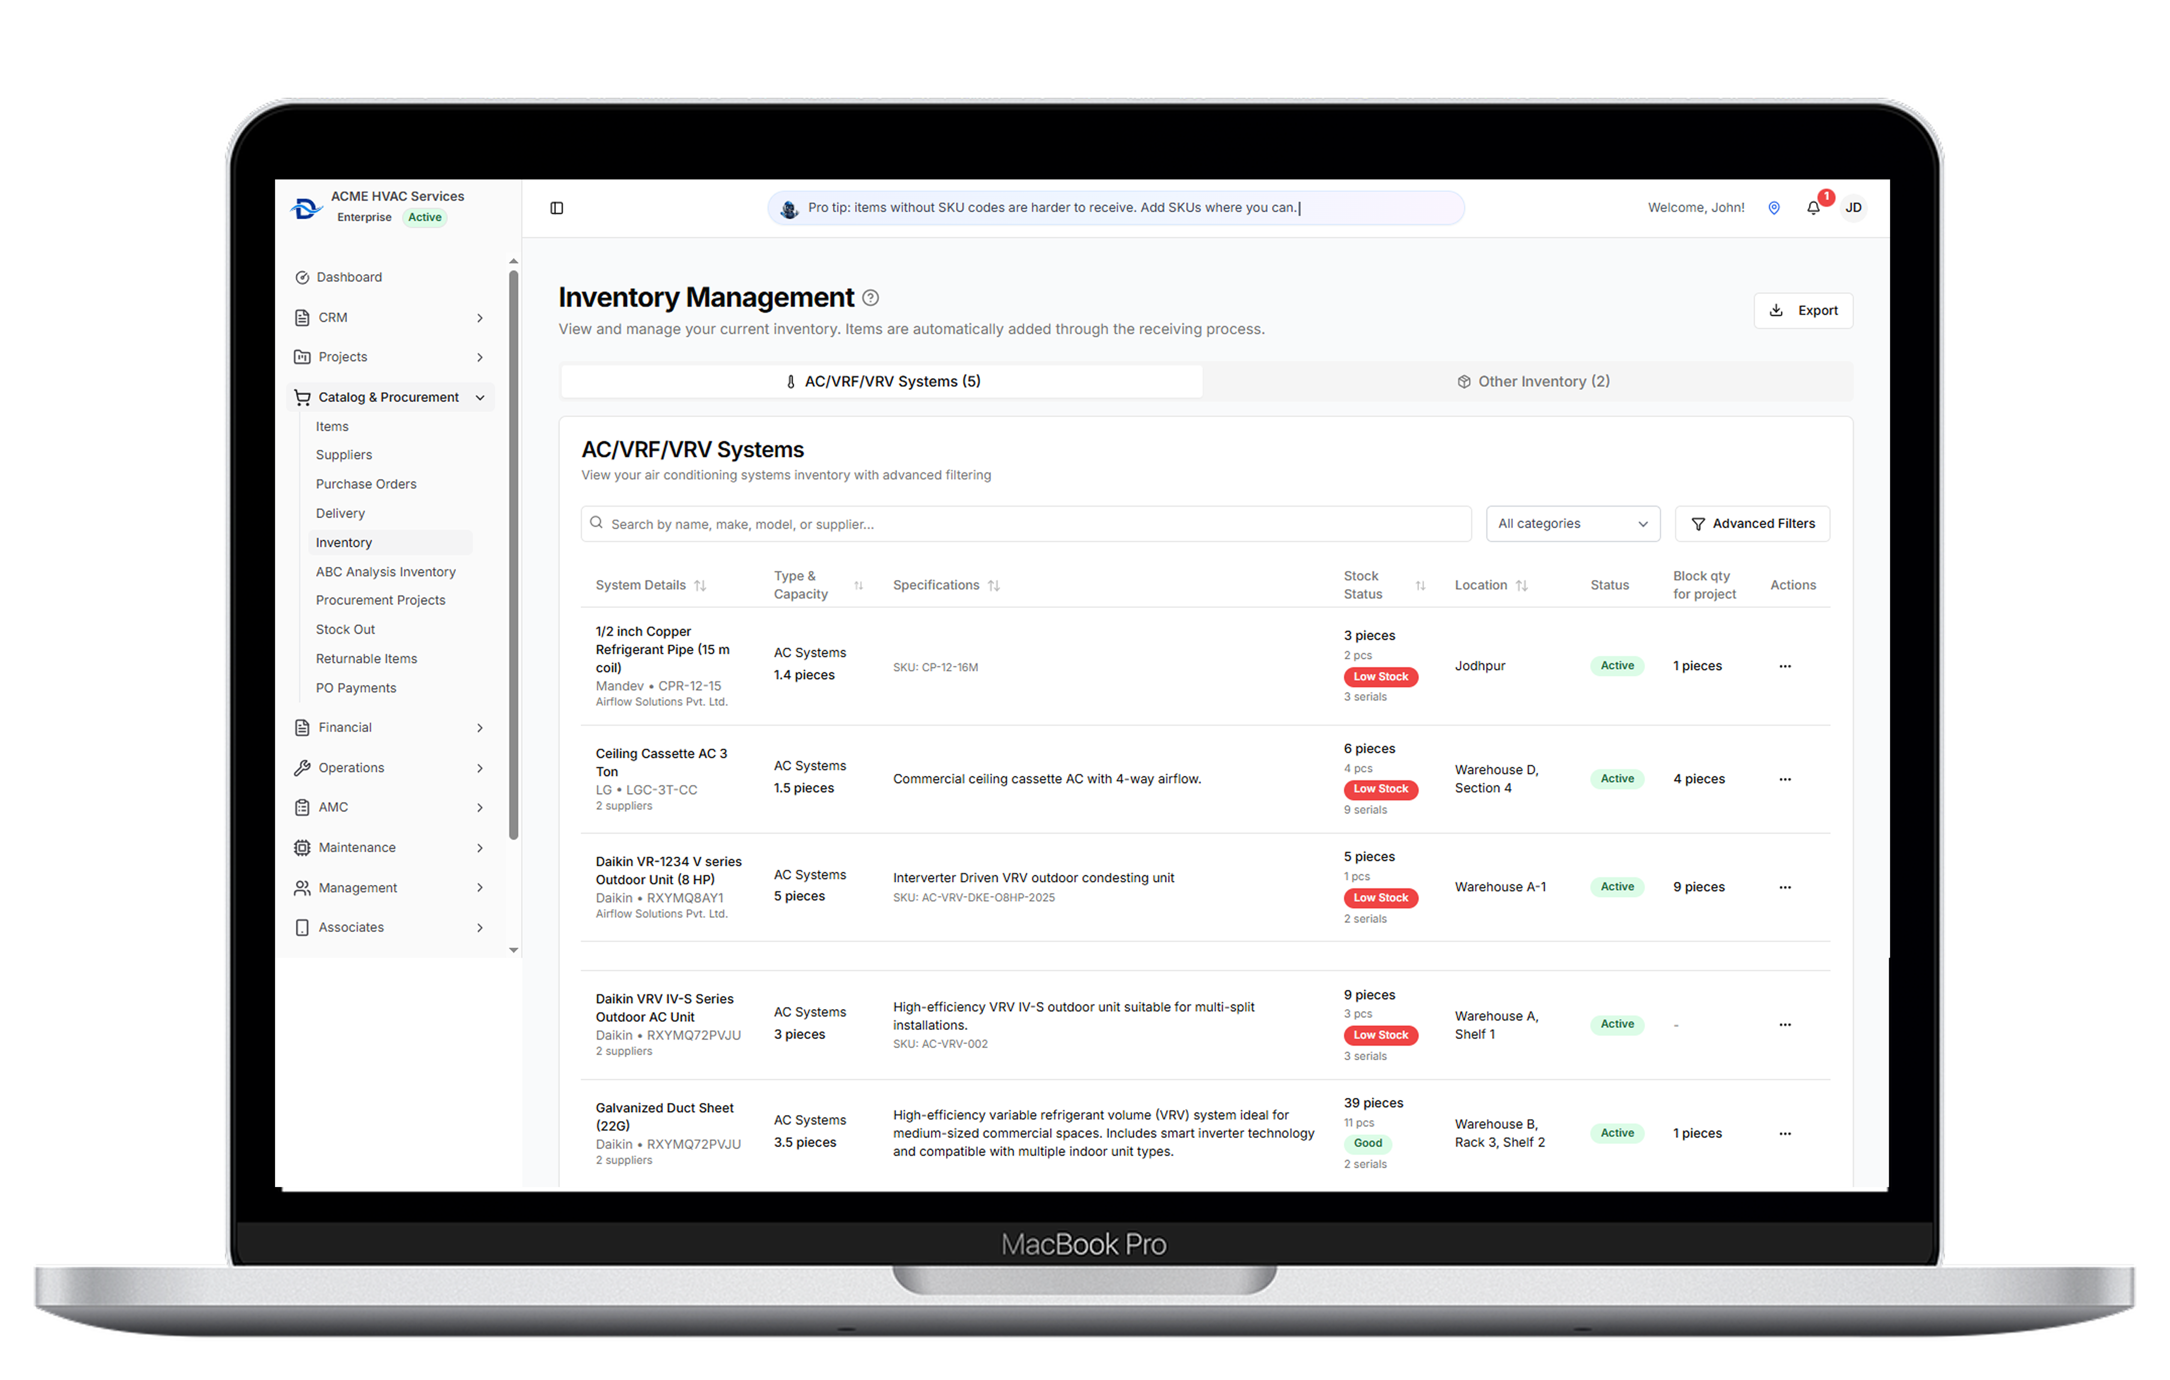Image resolution: width=2170 pixels, height=1380 pixels.
Task: Expand the Management menu chevron
Action: pos(480,888)
